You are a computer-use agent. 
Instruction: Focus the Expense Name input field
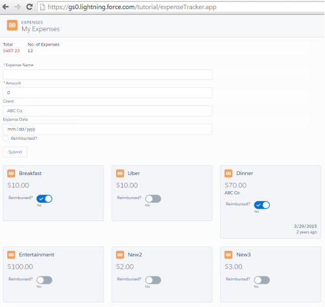coord(108,75)
